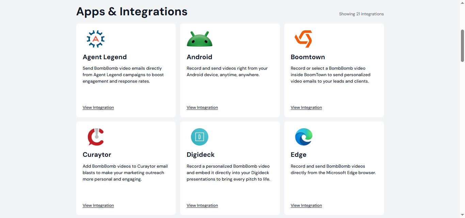Click the Agent Legend card title
This screenshot has width=465, height=218.
tap(105, 57)
